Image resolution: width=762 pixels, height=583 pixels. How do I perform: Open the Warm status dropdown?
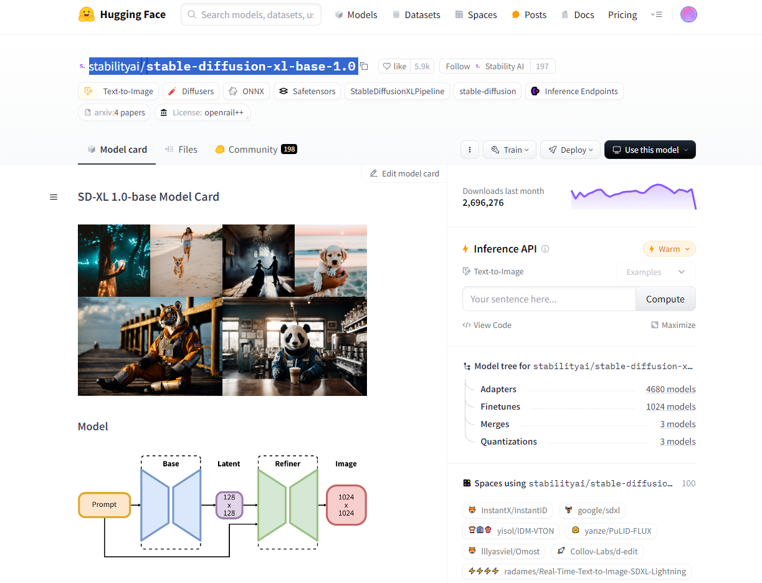(x=669, y=249)
